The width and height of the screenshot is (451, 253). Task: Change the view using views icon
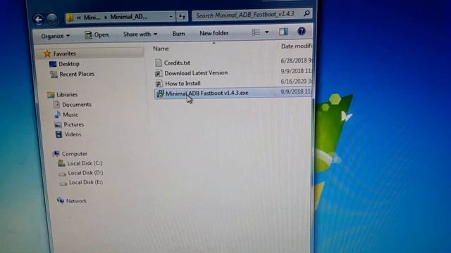(x=255, y=32)
